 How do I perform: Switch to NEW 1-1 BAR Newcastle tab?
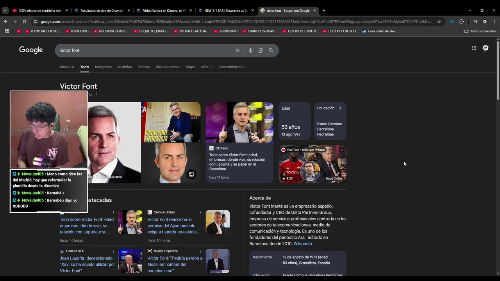(x=226, y=11)
